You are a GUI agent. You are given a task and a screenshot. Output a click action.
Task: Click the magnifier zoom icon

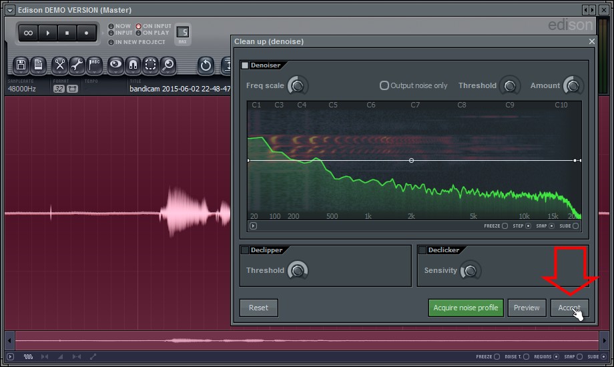(x=168, y=65)
